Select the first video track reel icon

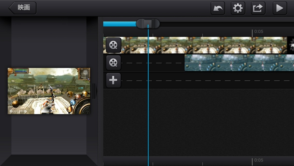point(113,45)
